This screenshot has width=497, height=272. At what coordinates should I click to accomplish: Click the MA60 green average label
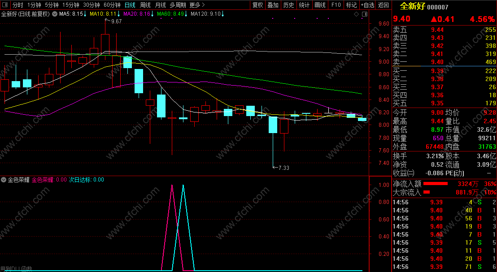[x=170, y=14]
